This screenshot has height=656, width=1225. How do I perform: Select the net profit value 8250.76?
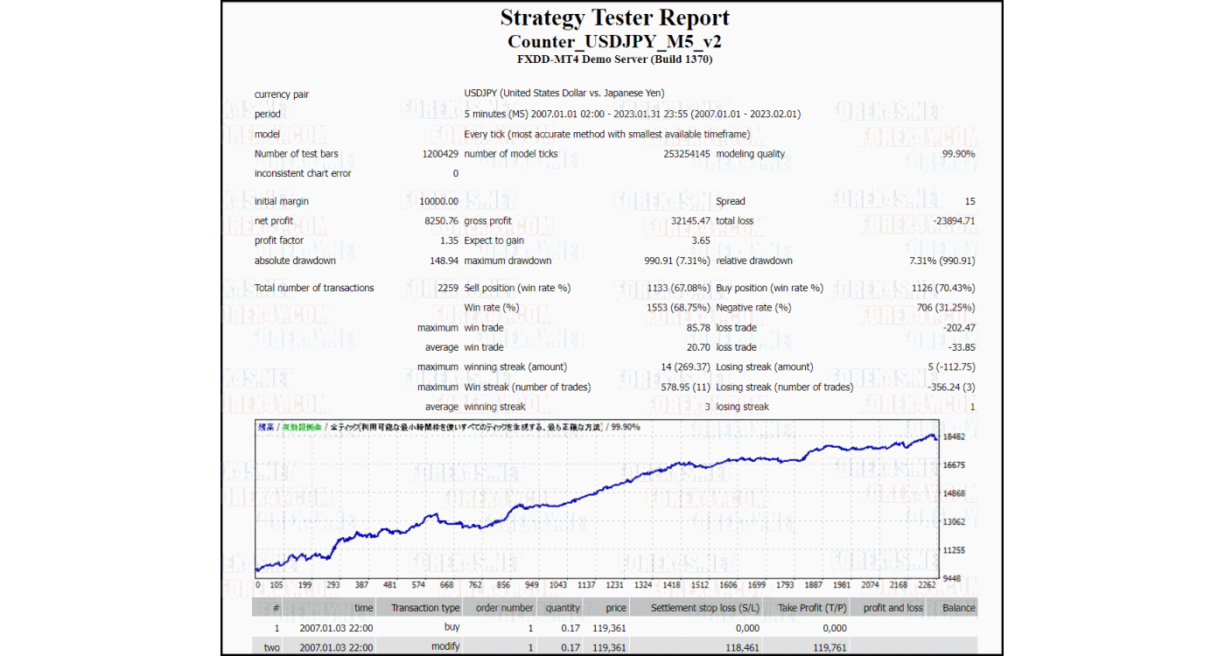441,221
